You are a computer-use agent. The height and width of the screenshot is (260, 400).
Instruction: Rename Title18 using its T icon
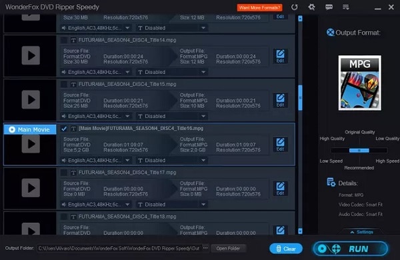pyautogui.click(x=73, y=217)
